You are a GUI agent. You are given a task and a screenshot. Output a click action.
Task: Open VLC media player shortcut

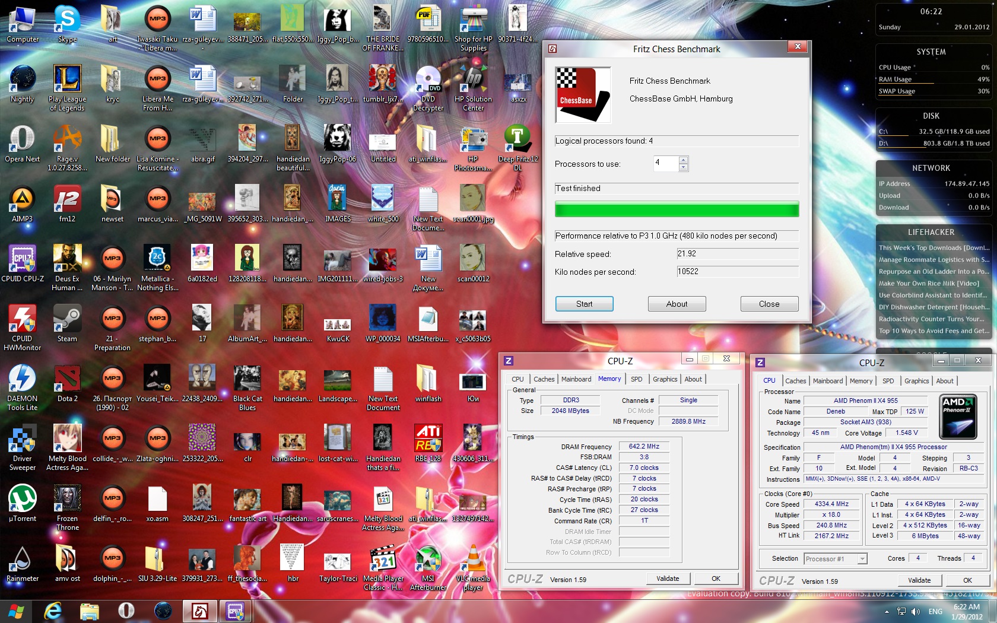click(473, 567)
